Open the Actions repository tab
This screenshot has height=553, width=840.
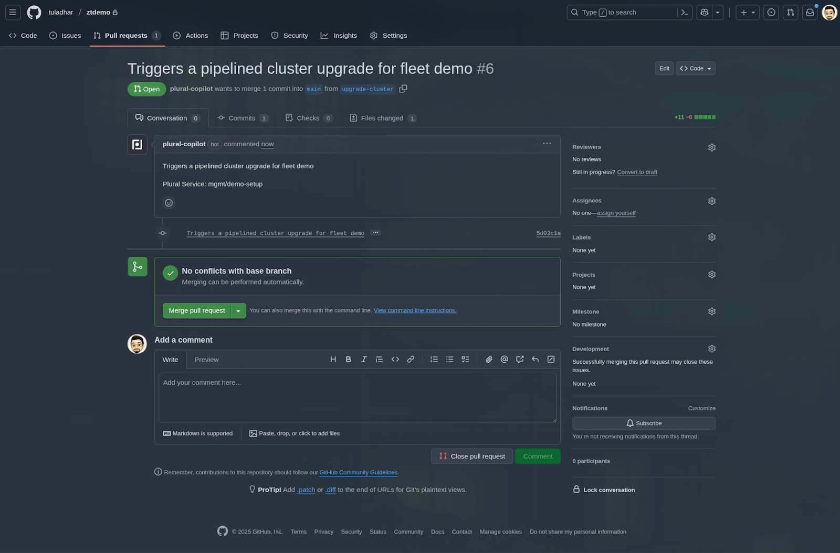point(191,36)
